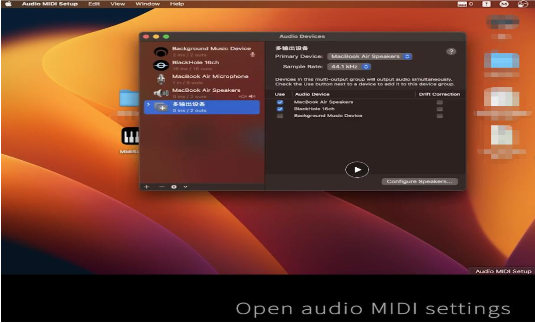The width and height of the screenshot is (535, 323).
Task: Select the BlackHole 16ch device icon
Action: tap(161, 66)
